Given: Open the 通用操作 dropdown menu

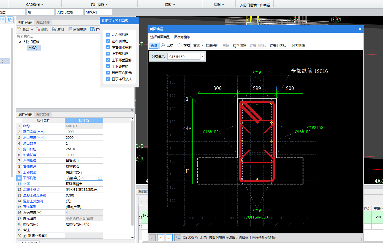Looking at the screenshot, I should [99, 5].
